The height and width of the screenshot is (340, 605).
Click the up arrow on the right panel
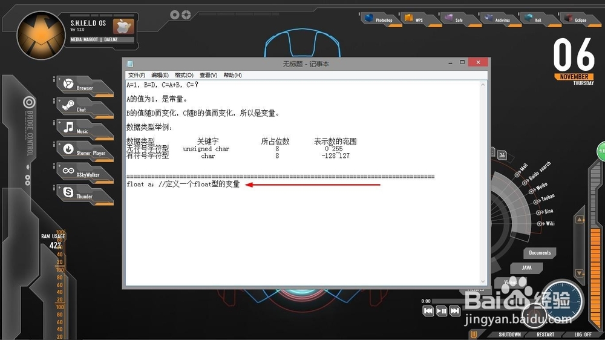pyautogui.click(x=580, y=219)
